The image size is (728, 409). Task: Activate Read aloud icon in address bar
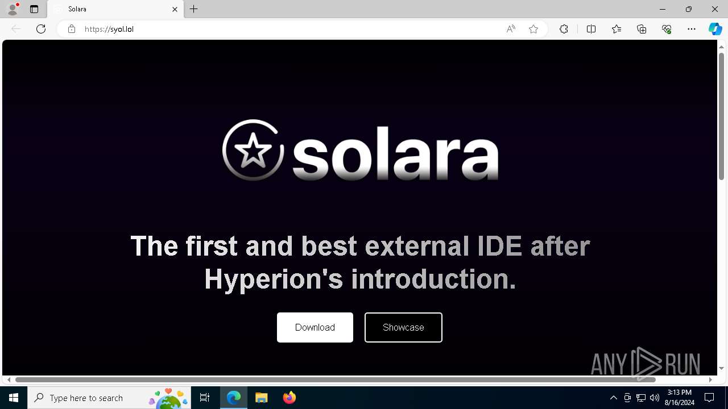pos(511,29)
